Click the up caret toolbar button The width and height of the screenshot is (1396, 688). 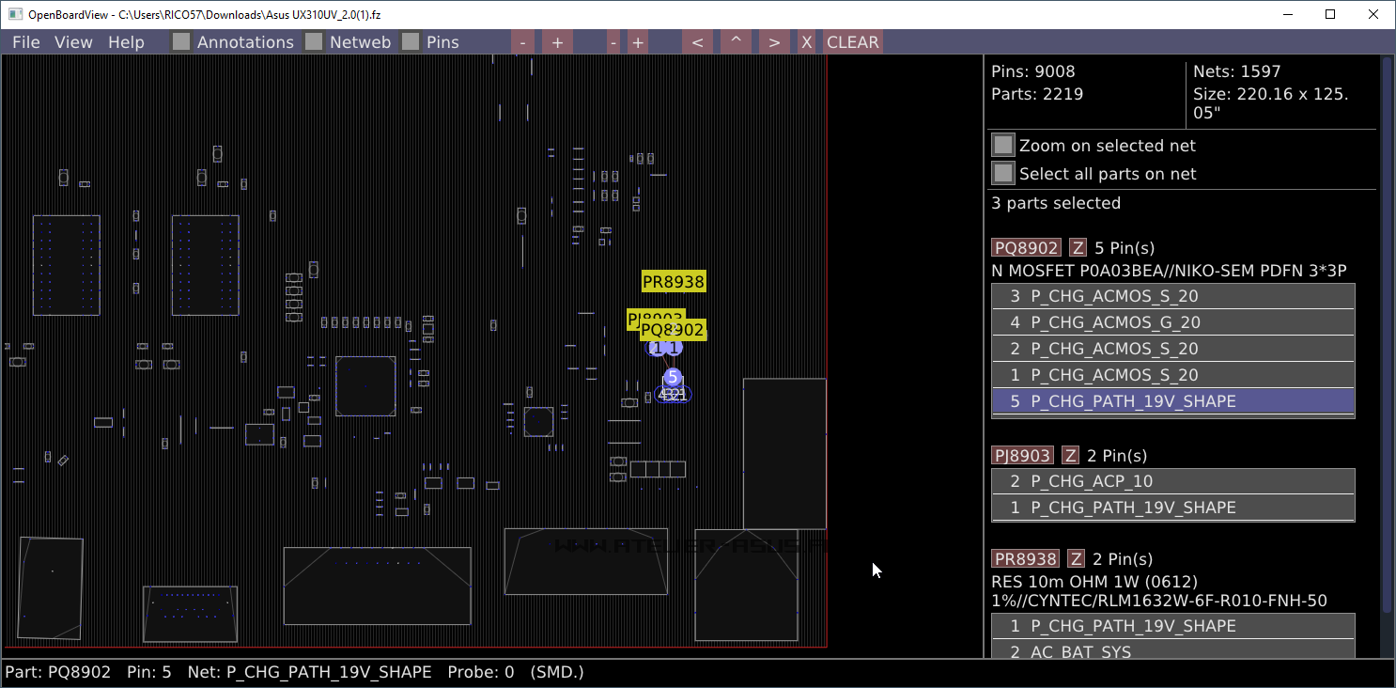pyautogui.click(x=736, y=42)
